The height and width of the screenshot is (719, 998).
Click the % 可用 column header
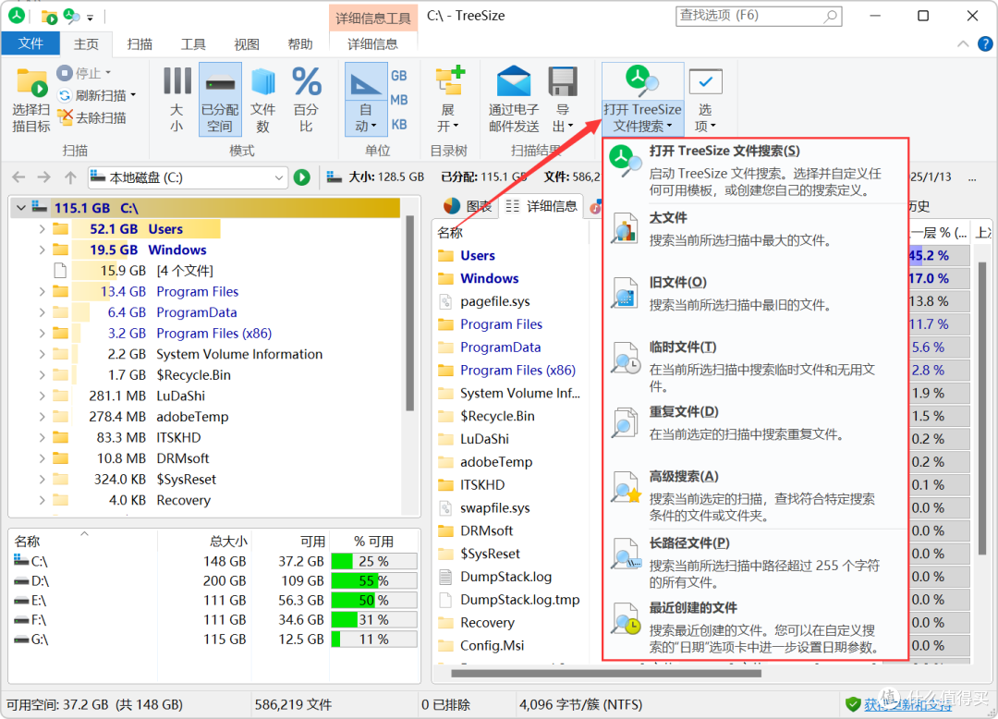tap(373, 542)
